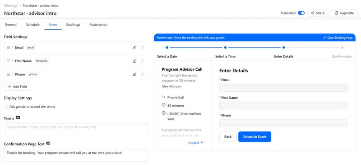Go to Meetings in the breadcrumb
The height and width of the screenshot is (165, 361).
pyautogui.click(x=11, y=5)
